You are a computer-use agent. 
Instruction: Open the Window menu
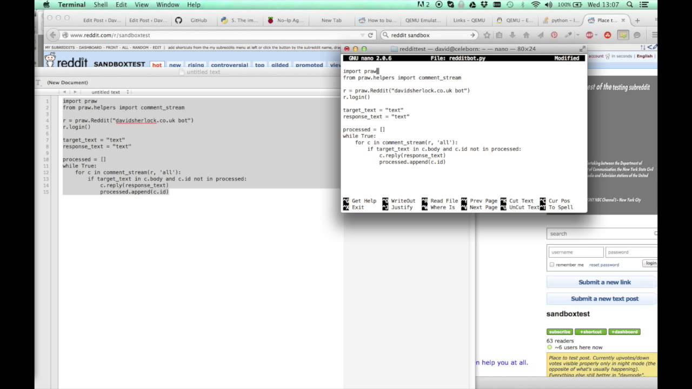(x=168, y=4)
